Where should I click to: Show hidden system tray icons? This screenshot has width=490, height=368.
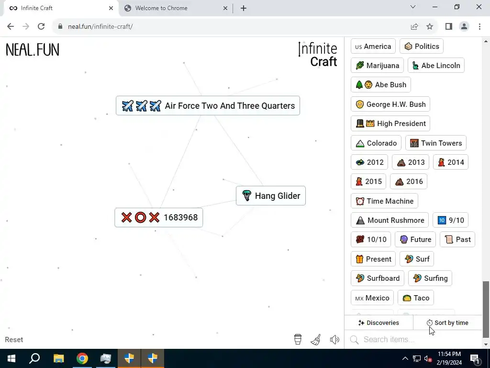click(405, 358)
